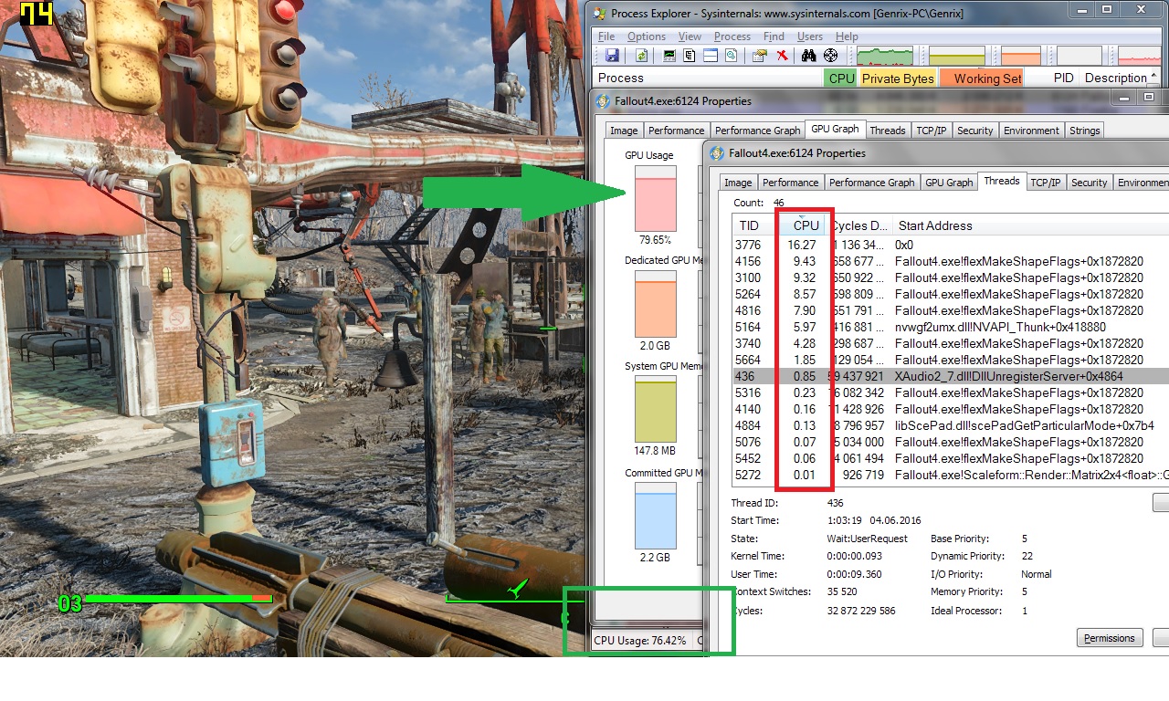This screenshot has height=701, width=1169.
Task: Select thread row with TID 4156
Action: click(951, 261)
